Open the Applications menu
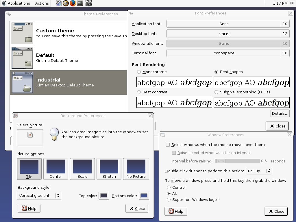The height and width of the screenshot is (222, 296). point(19,3)
